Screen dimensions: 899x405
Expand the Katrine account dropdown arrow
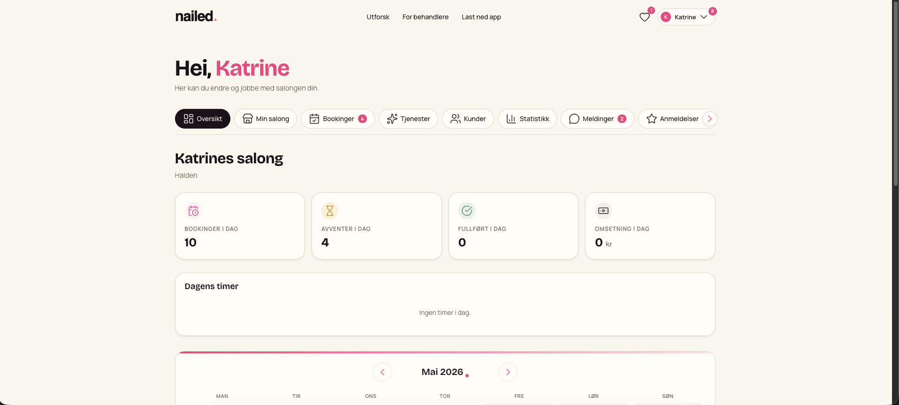[703, 17]
